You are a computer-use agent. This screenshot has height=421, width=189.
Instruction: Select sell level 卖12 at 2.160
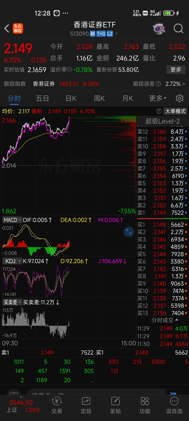[x=162, y=132]
